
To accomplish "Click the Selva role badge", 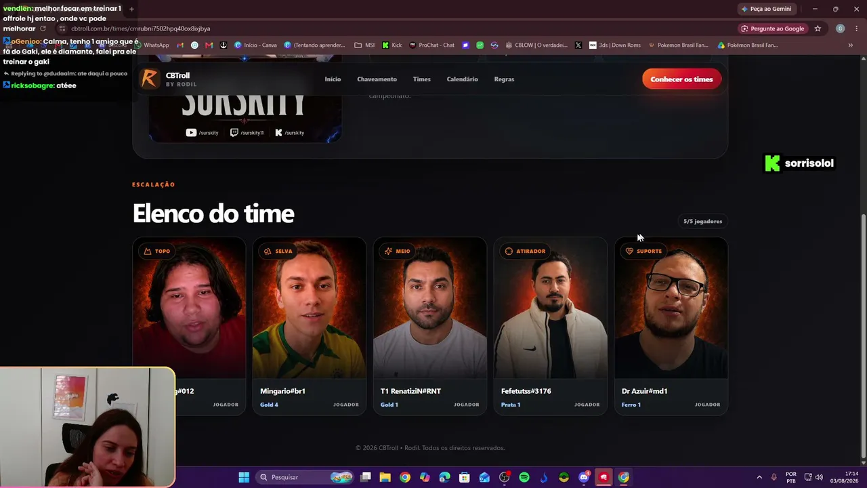I will coord(278,251).
